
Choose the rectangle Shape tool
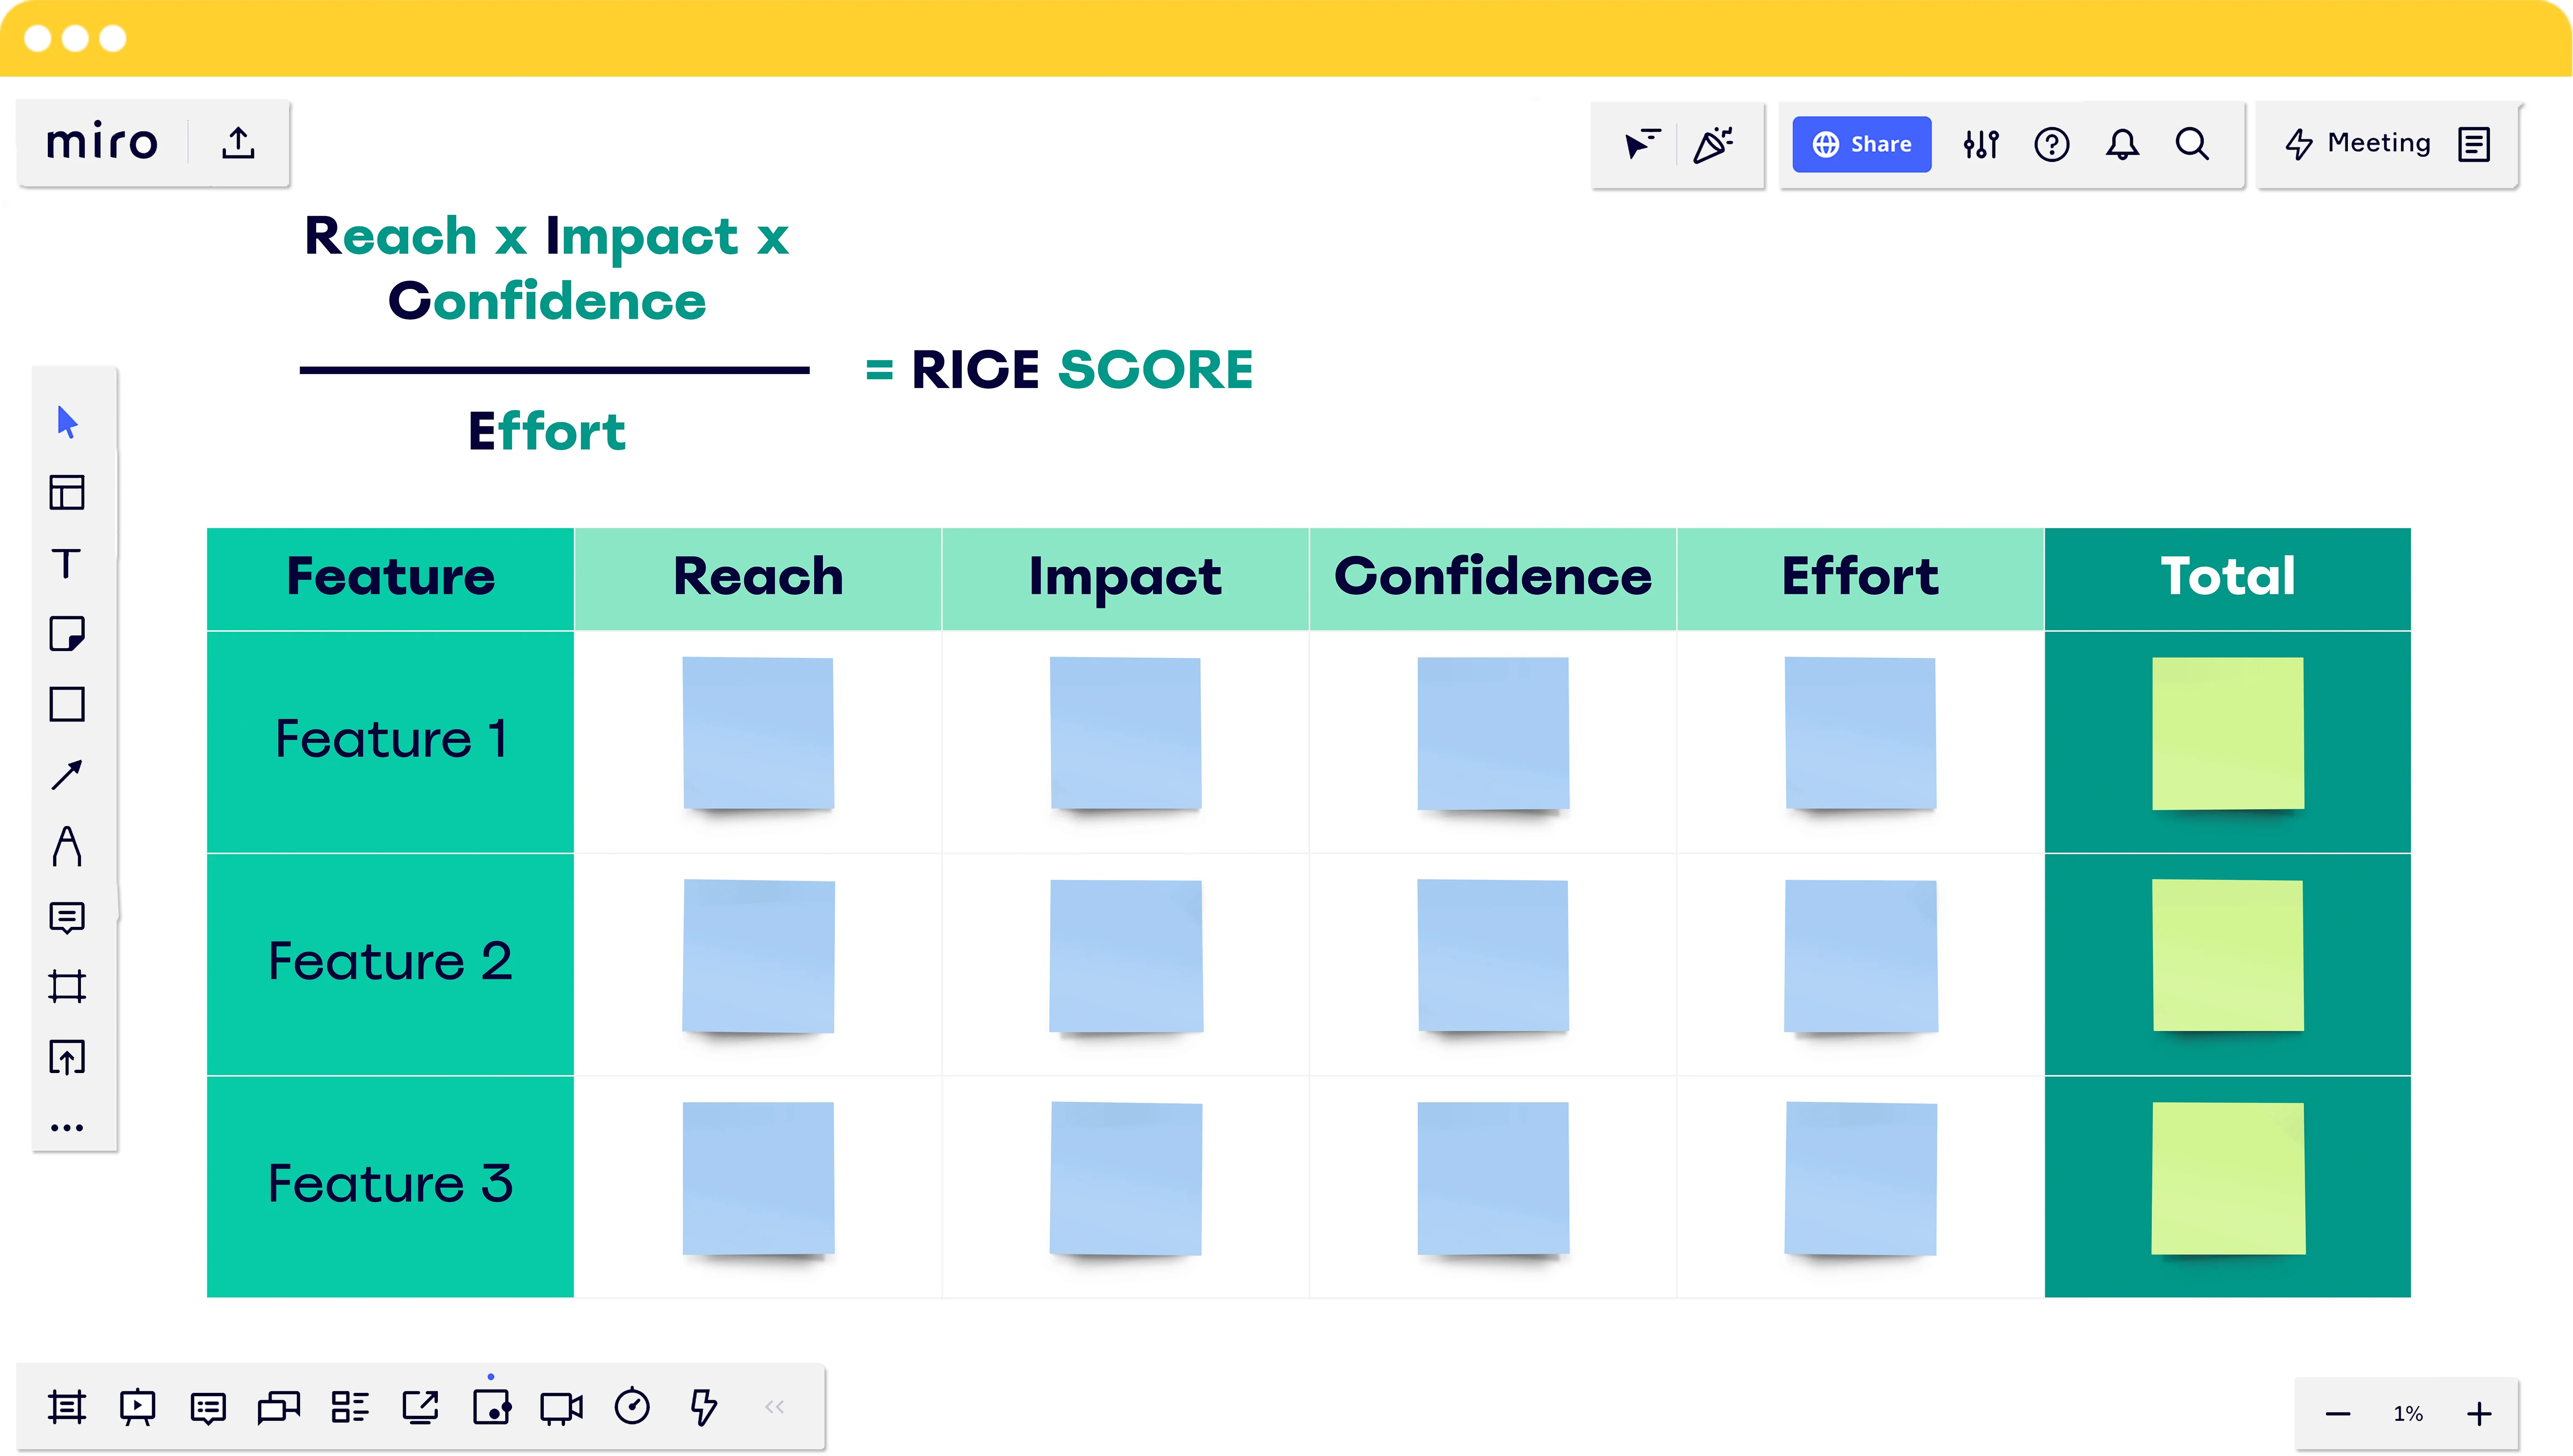tap(67, 704)
